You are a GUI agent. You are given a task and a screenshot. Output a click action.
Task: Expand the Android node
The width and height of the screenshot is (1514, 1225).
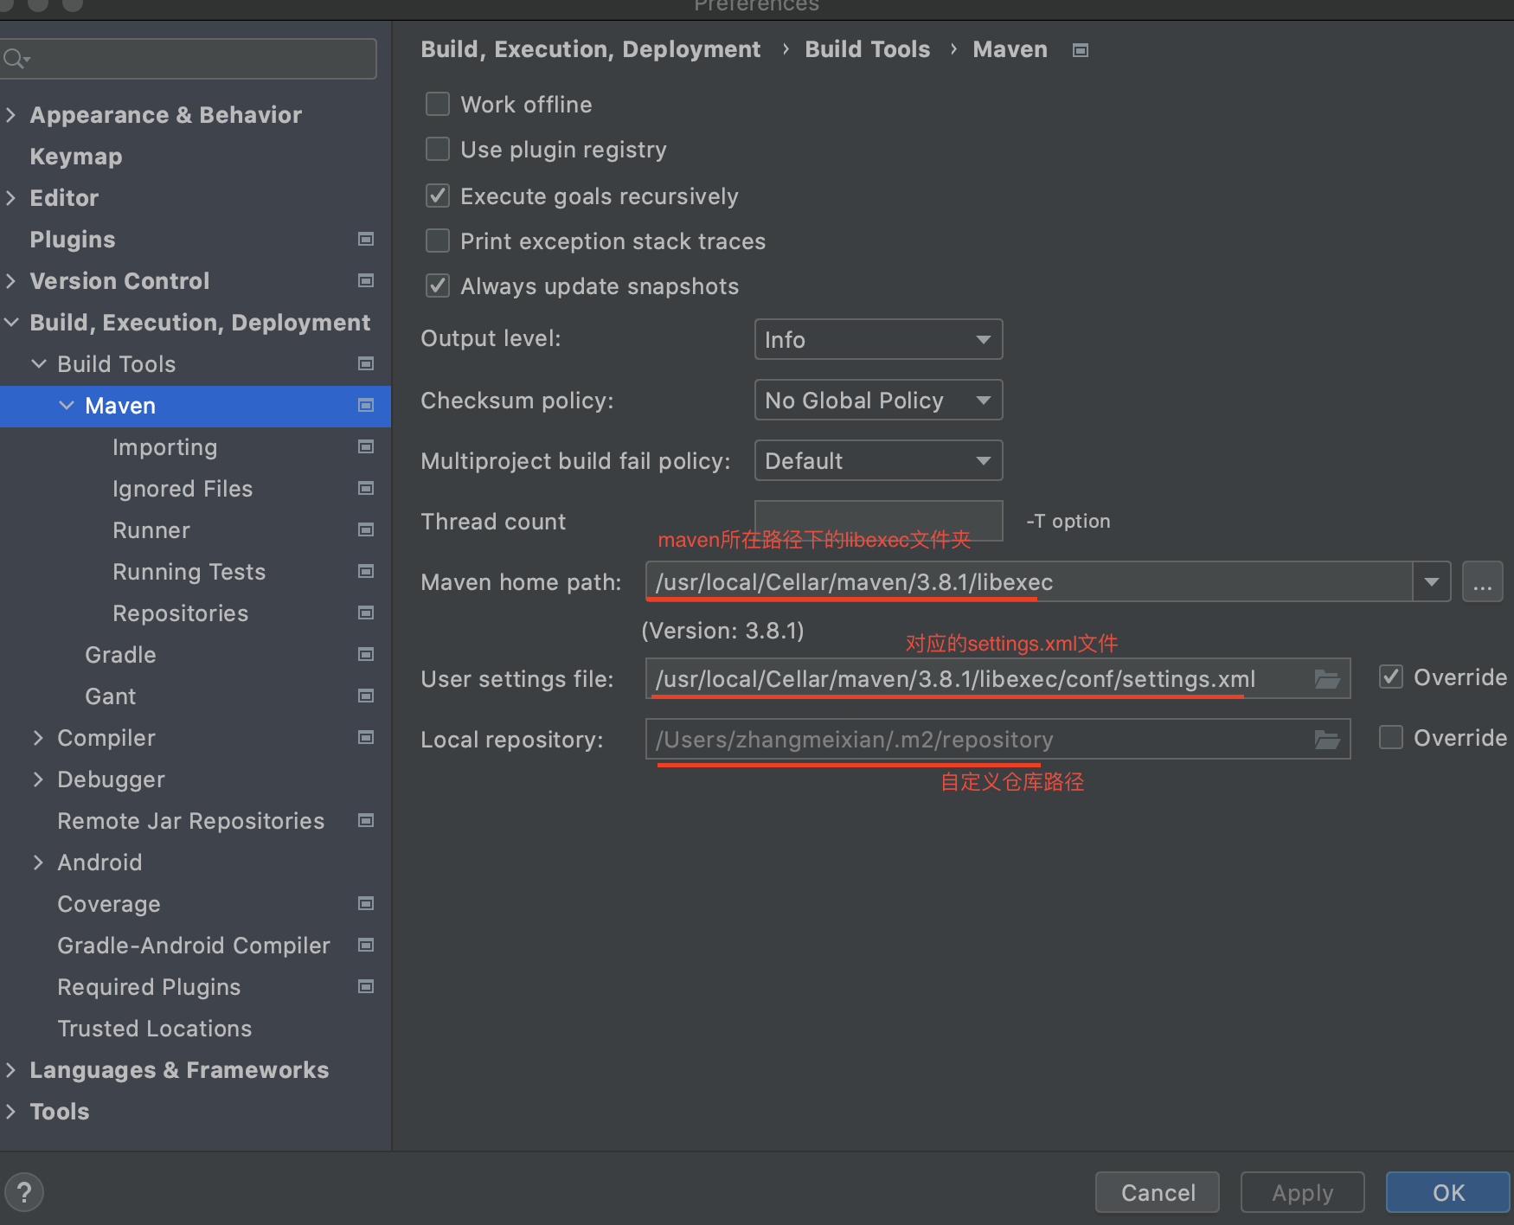tap(39, 862)
